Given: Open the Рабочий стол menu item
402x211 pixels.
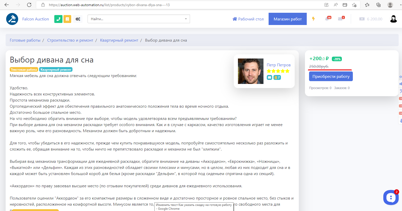Looking at the screenshot, I should (248, 19).
